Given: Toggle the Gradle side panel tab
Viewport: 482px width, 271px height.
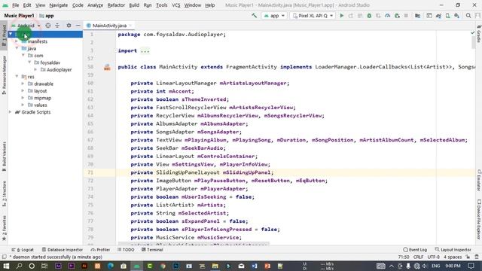Looking at the screenshot, I should 479,34.
